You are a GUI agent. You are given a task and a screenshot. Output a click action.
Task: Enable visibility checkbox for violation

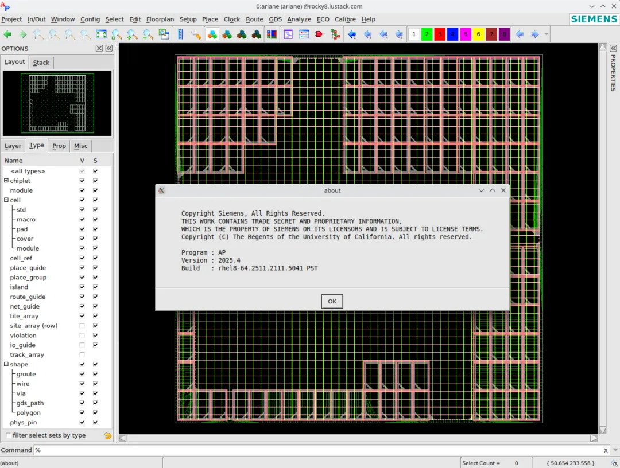coord(82,336)
